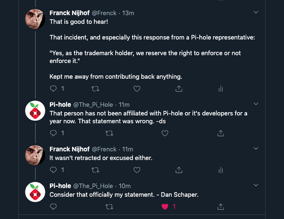This screenshot has height=219, width=284.
Task: Open the chevron menu on Pi-hole's 10m tweet
Action: (256, 185)
